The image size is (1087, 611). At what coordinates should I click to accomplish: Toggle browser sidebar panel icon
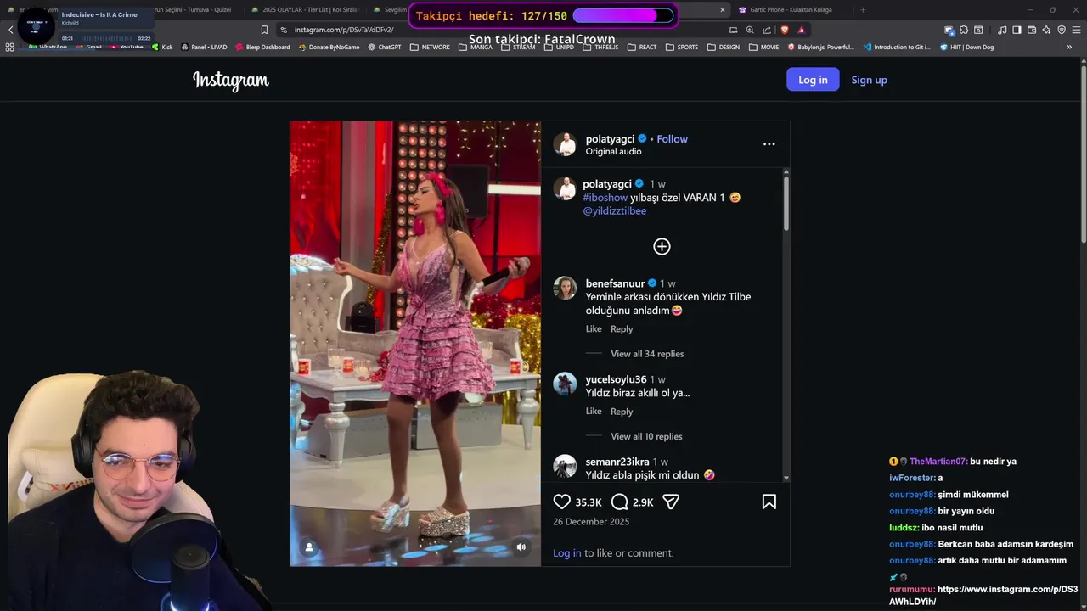1017,30
